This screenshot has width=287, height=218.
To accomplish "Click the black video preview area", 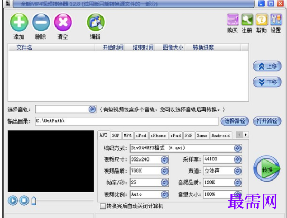I will tap(51, 161).
